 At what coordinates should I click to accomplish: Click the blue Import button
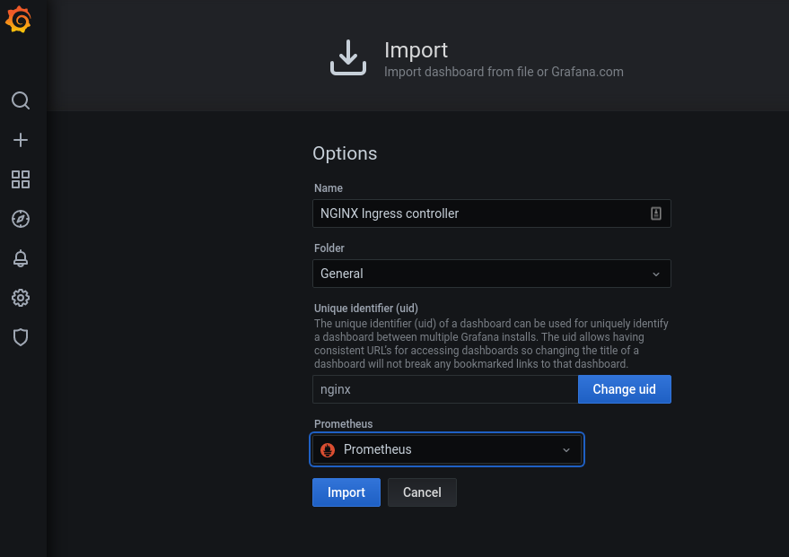[346, 492]
